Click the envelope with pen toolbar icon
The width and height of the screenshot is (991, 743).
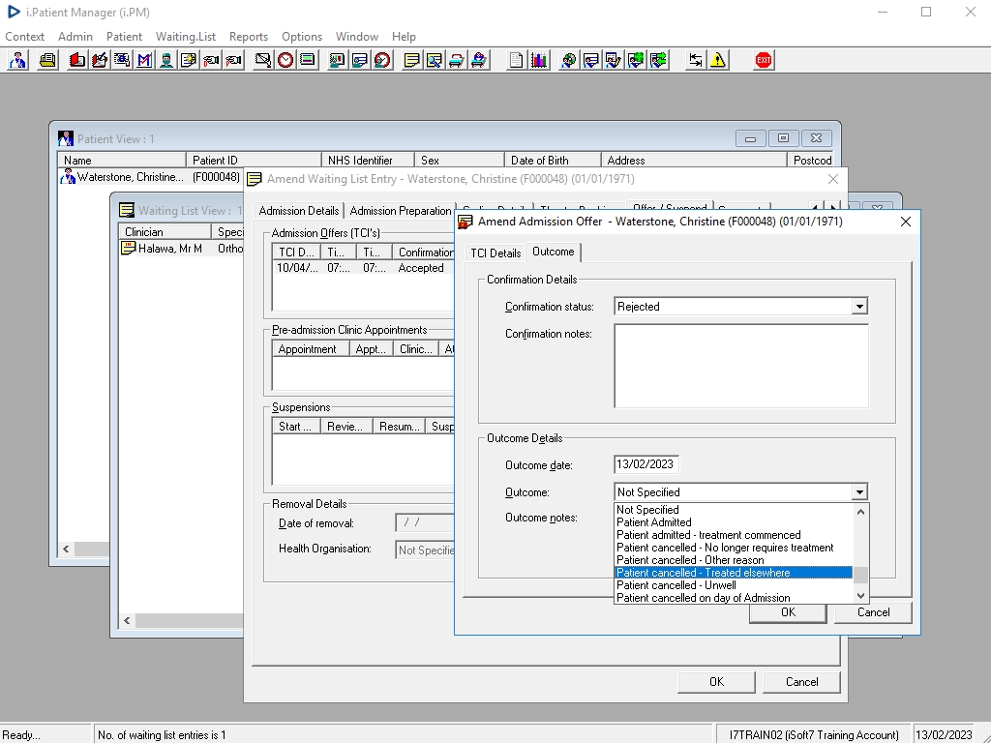click(263, 61)
